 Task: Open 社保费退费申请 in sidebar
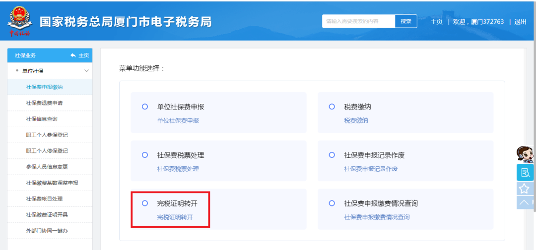[50, 103]
